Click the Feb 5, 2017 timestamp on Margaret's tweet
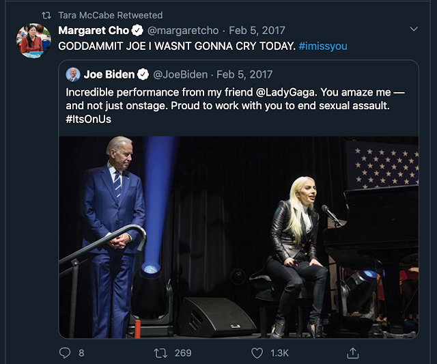 [x=257, y=30]
